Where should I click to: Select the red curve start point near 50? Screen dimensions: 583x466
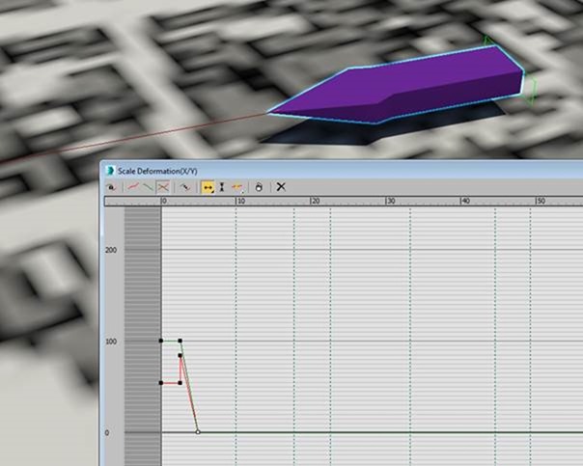coord(161,383)
